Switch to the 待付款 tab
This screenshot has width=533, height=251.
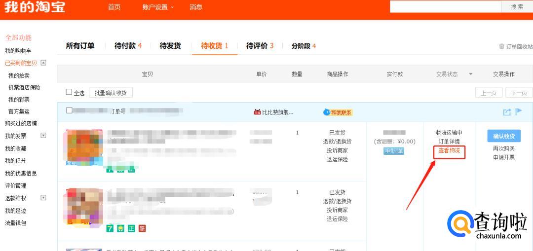pos(128,46)
